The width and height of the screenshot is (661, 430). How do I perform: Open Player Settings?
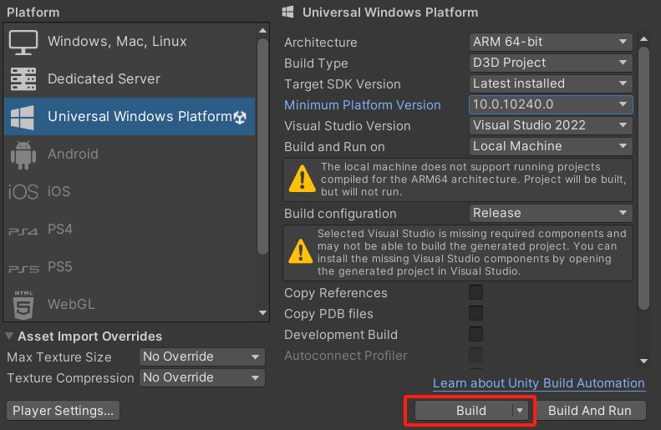click(x=63, y=411)
